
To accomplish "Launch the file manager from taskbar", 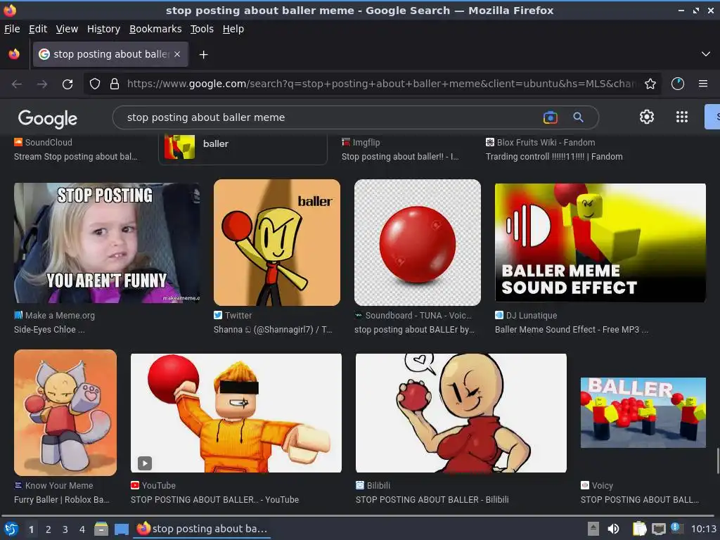I will click(x=101, y=529).
